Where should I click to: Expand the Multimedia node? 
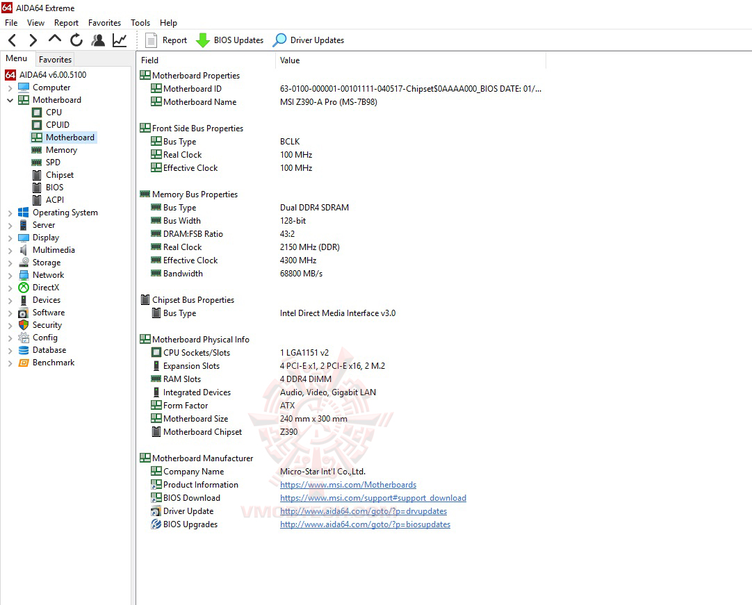pos(10,250)
